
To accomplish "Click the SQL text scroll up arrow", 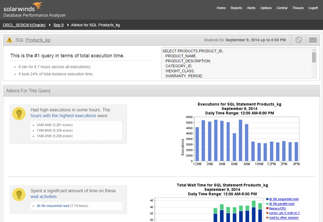I will (x=314, y=50).
